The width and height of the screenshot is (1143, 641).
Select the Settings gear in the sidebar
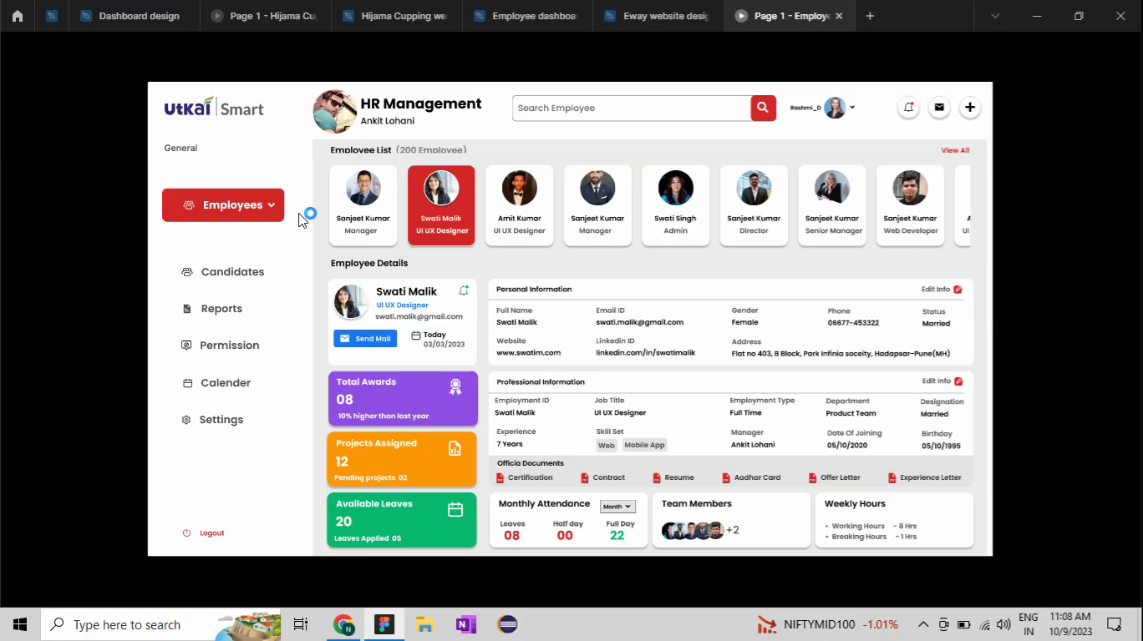pyautogui.click(x=185, y=419)
